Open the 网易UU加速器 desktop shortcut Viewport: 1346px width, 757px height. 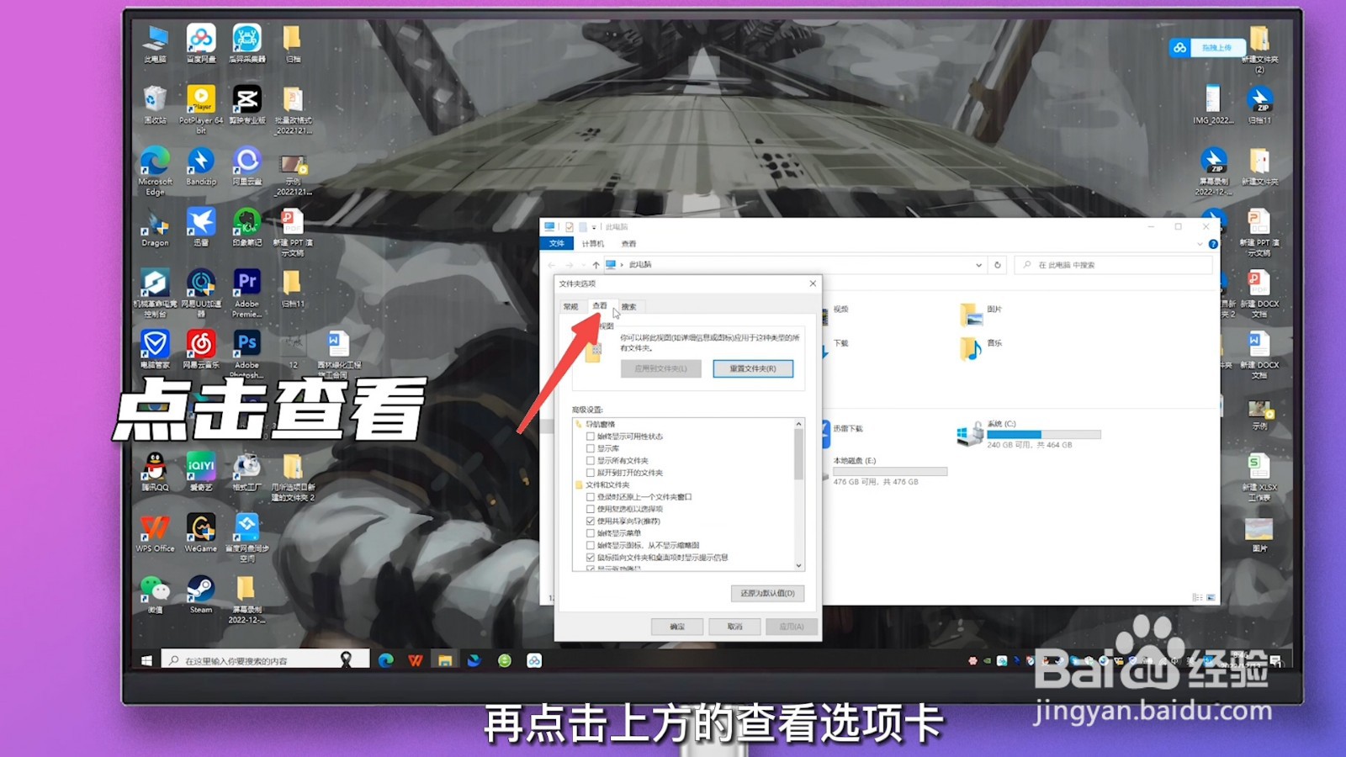(201, 294)
